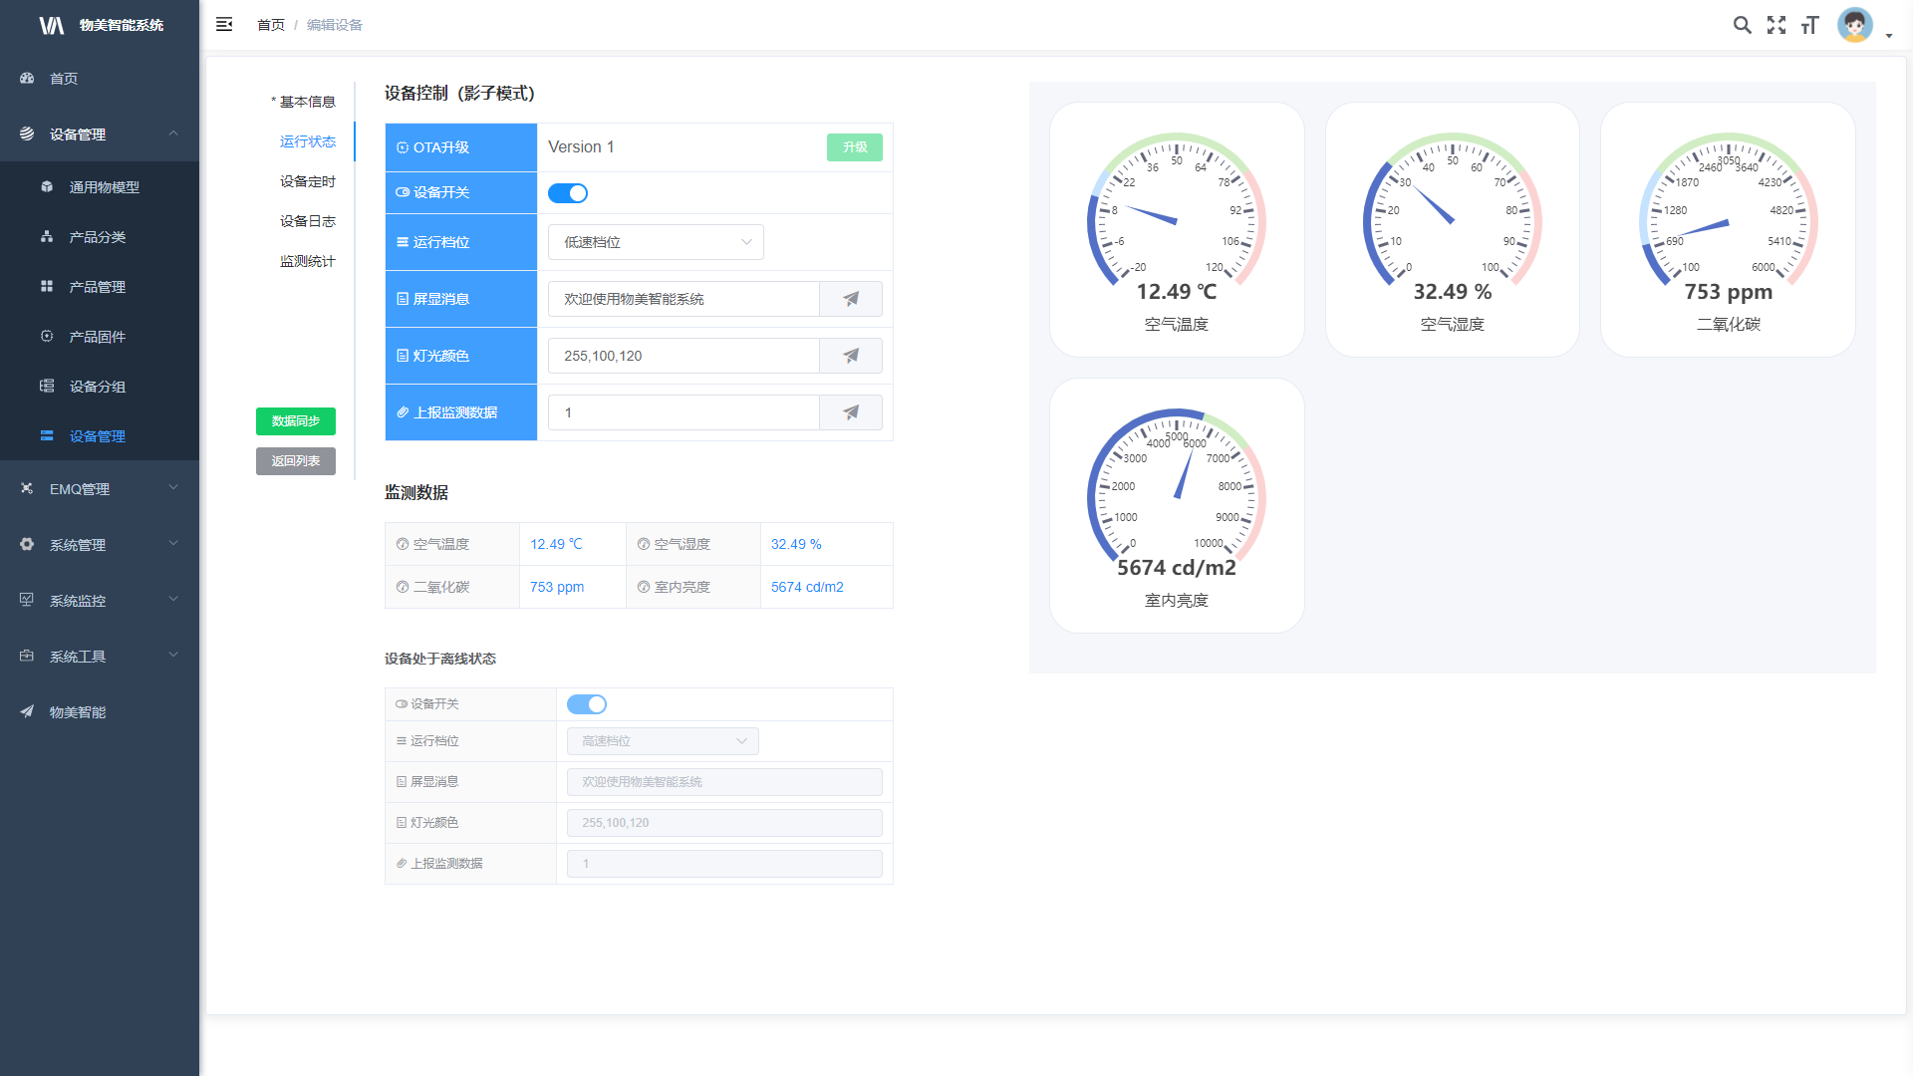This screenshot has height=1076, width=1913.
Task: Open the 产品管理 menu item
Action: coord(97,287)
